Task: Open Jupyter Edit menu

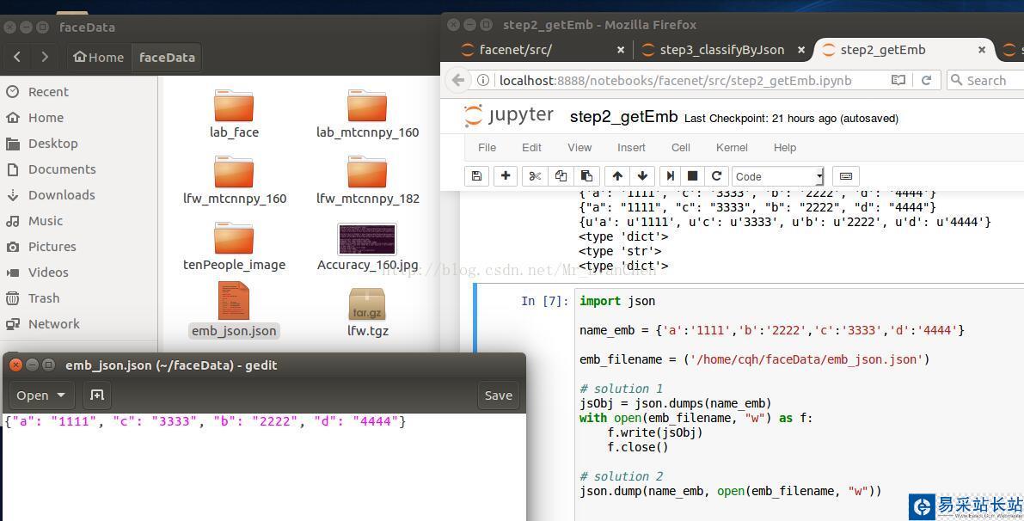Action: tap(531, 148)
